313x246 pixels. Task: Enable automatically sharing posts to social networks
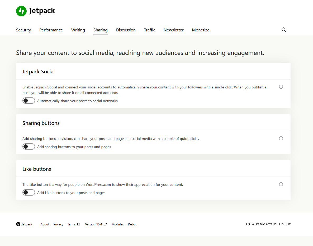click(x=29, y=101)
